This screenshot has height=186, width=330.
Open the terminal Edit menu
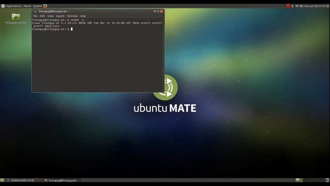point(42,16)
